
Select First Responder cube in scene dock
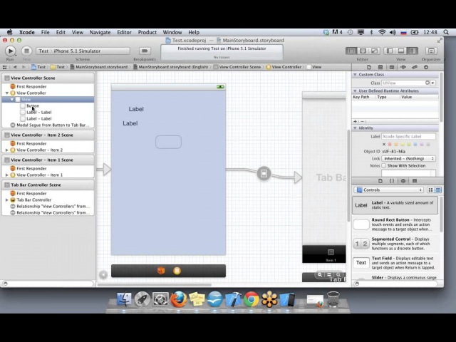point(161,271)
